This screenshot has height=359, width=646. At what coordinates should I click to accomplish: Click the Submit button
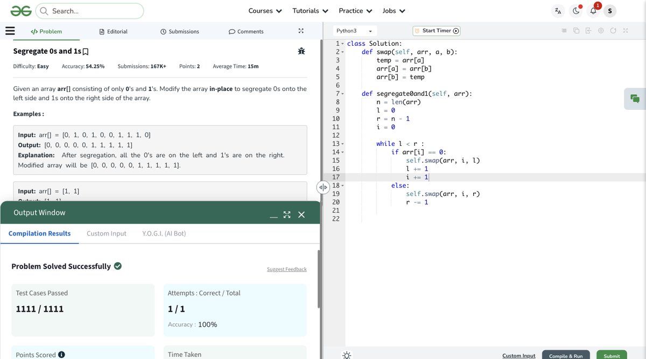[612, 355]
